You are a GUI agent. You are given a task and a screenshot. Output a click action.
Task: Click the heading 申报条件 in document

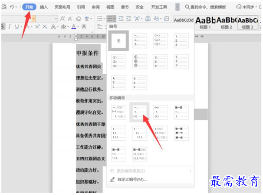88,53
